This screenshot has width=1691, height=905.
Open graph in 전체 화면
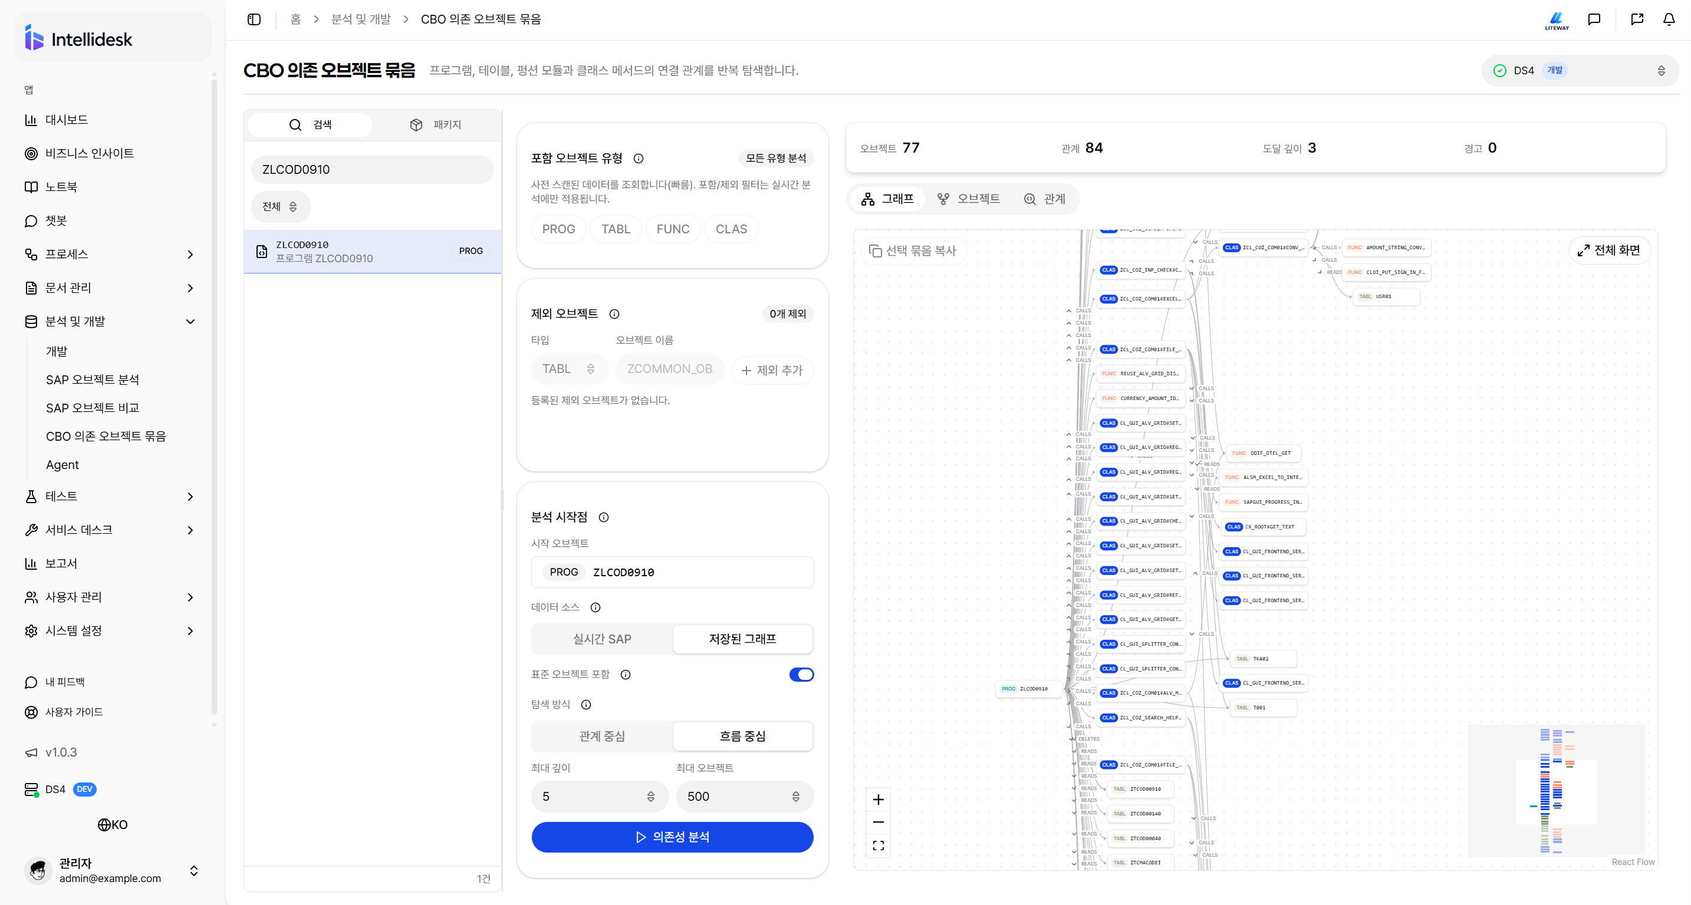click(1609, 250)
